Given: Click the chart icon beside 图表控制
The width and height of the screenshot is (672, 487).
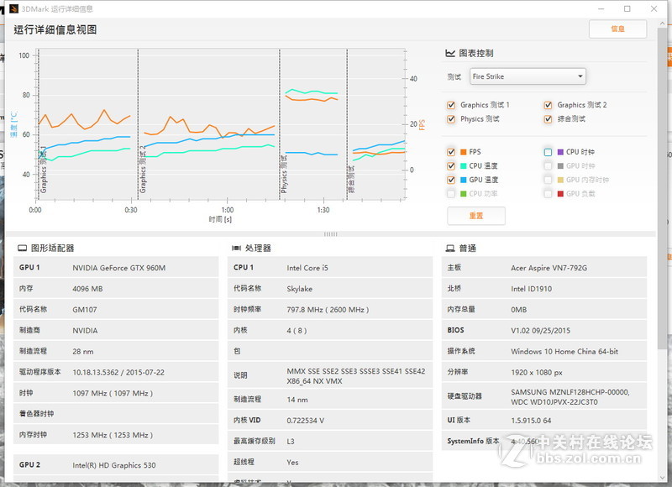Looking at the screenshot, I should tap(450, 53).
